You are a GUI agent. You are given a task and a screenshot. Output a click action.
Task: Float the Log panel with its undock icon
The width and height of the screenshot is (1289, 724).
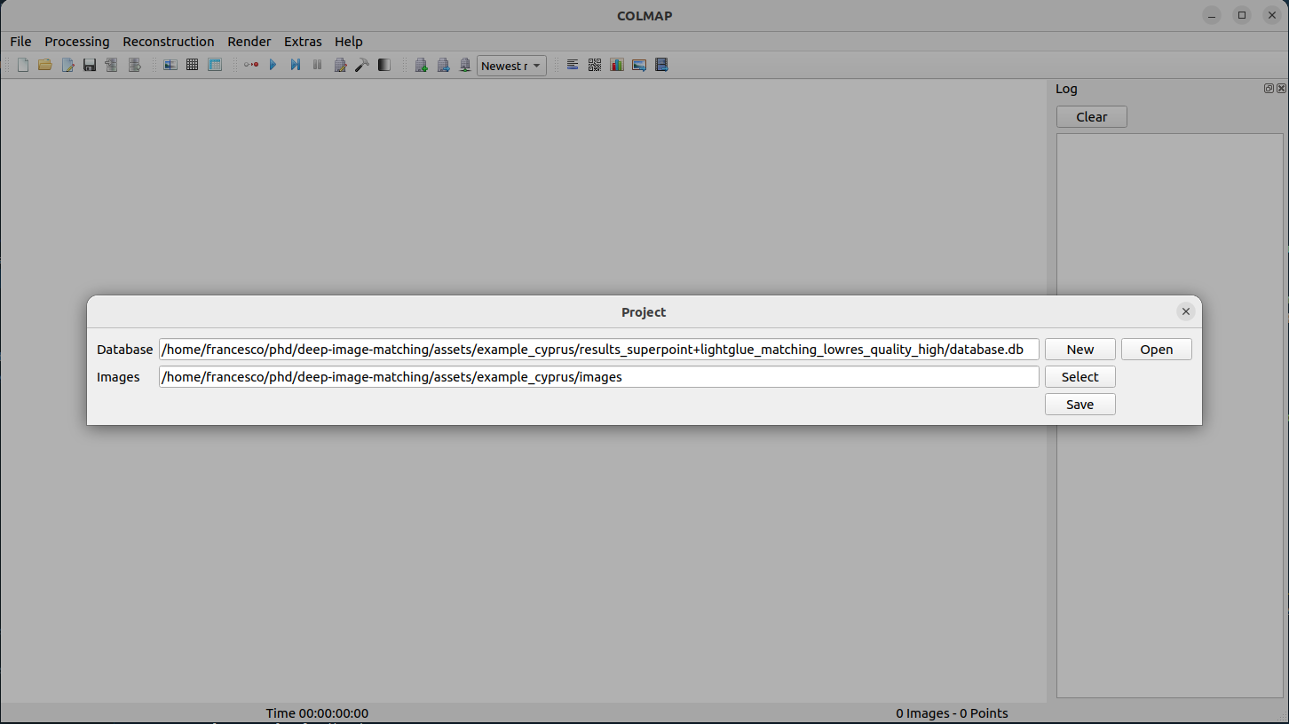(1269, 89)
